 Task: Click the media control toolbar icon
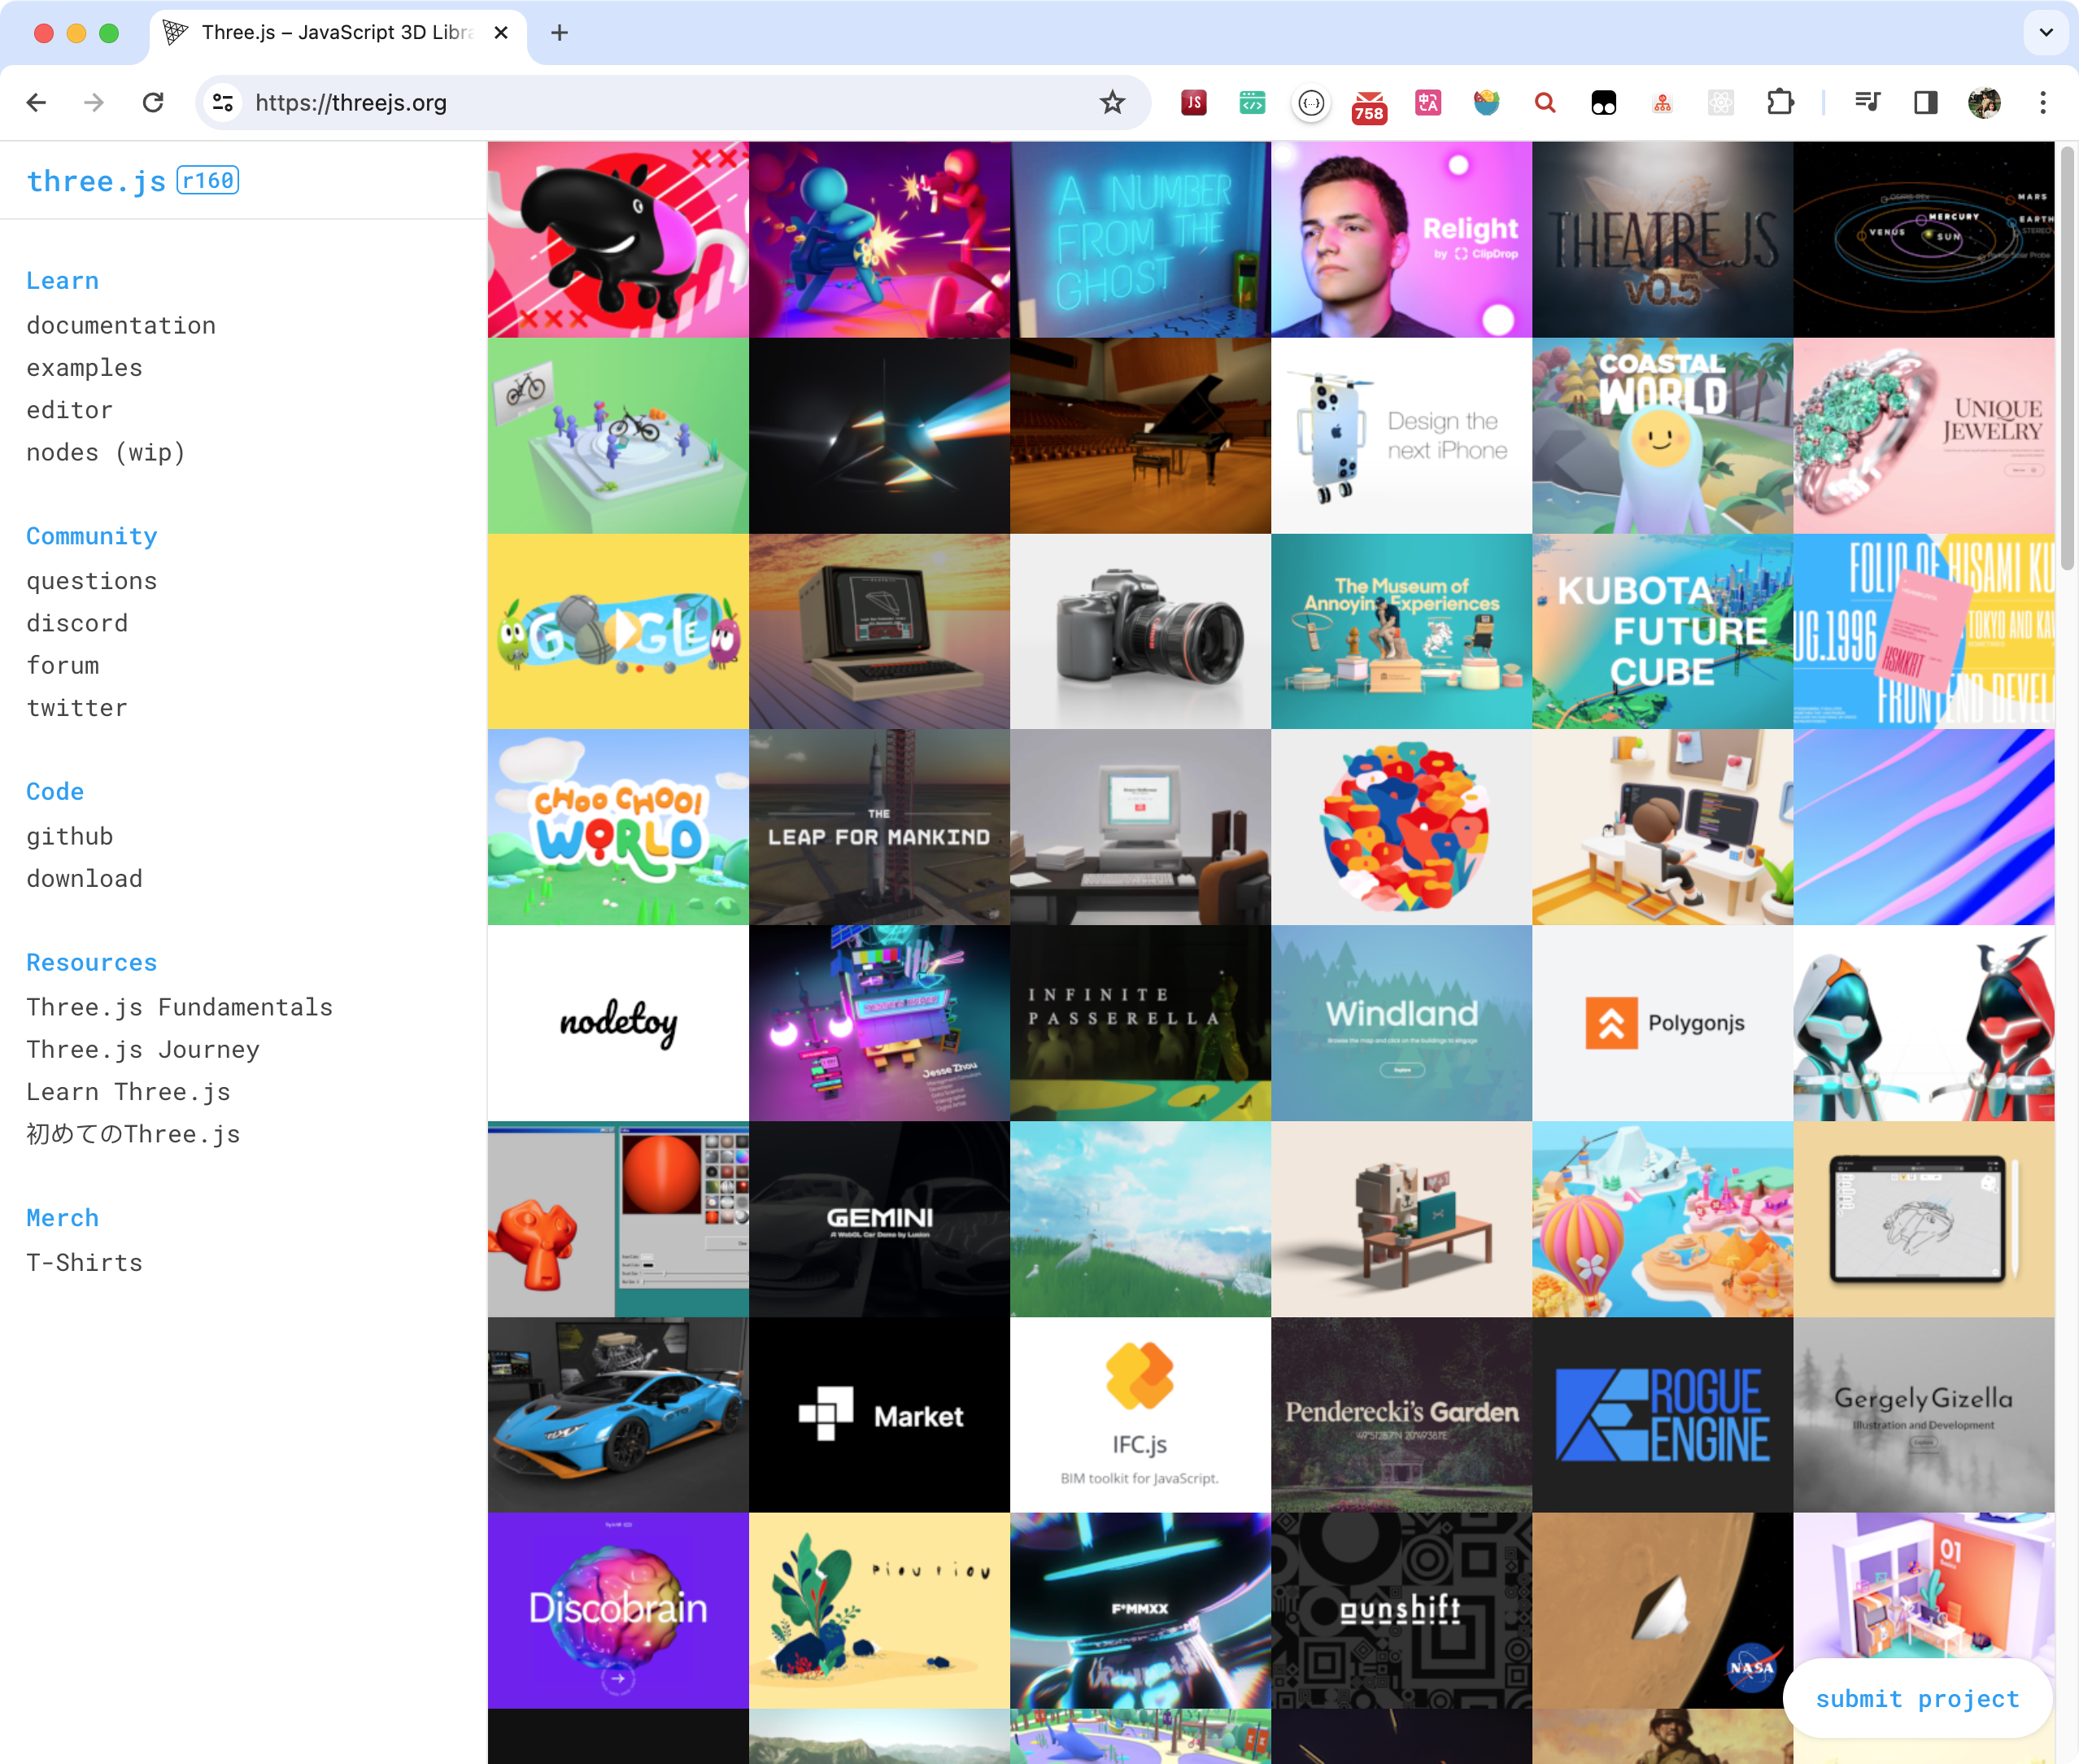pyautogui.click(x=1866, y=102)
